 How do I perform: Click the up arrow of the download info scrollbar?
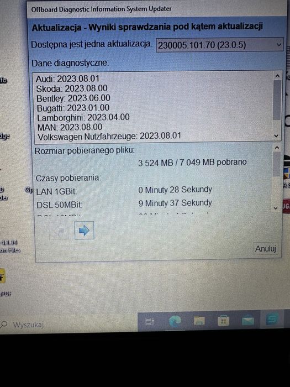pyautogui.click(x=277, y=148)
